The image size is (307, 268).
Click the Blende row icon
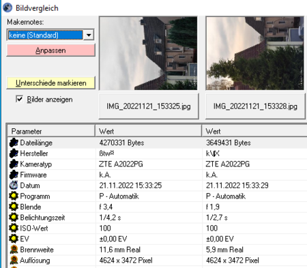pos(14,207)
